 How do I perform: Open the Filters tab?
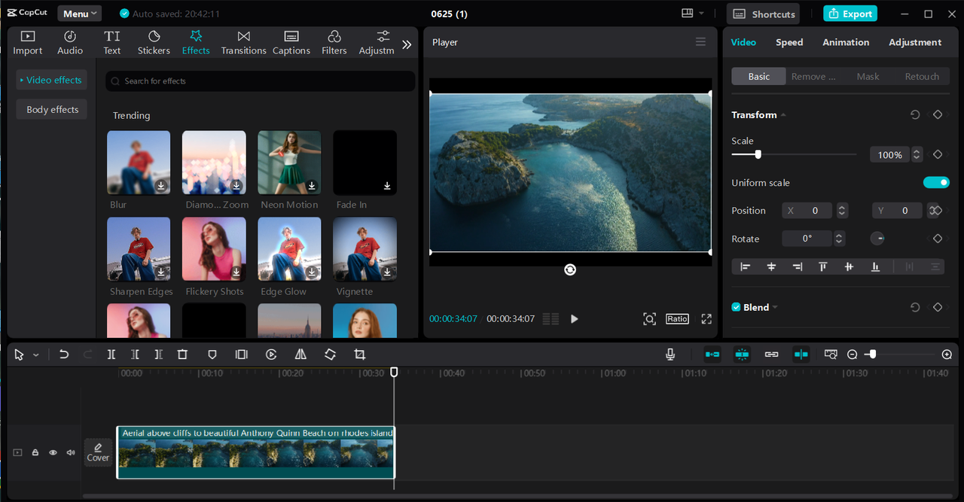pos(334,43)
